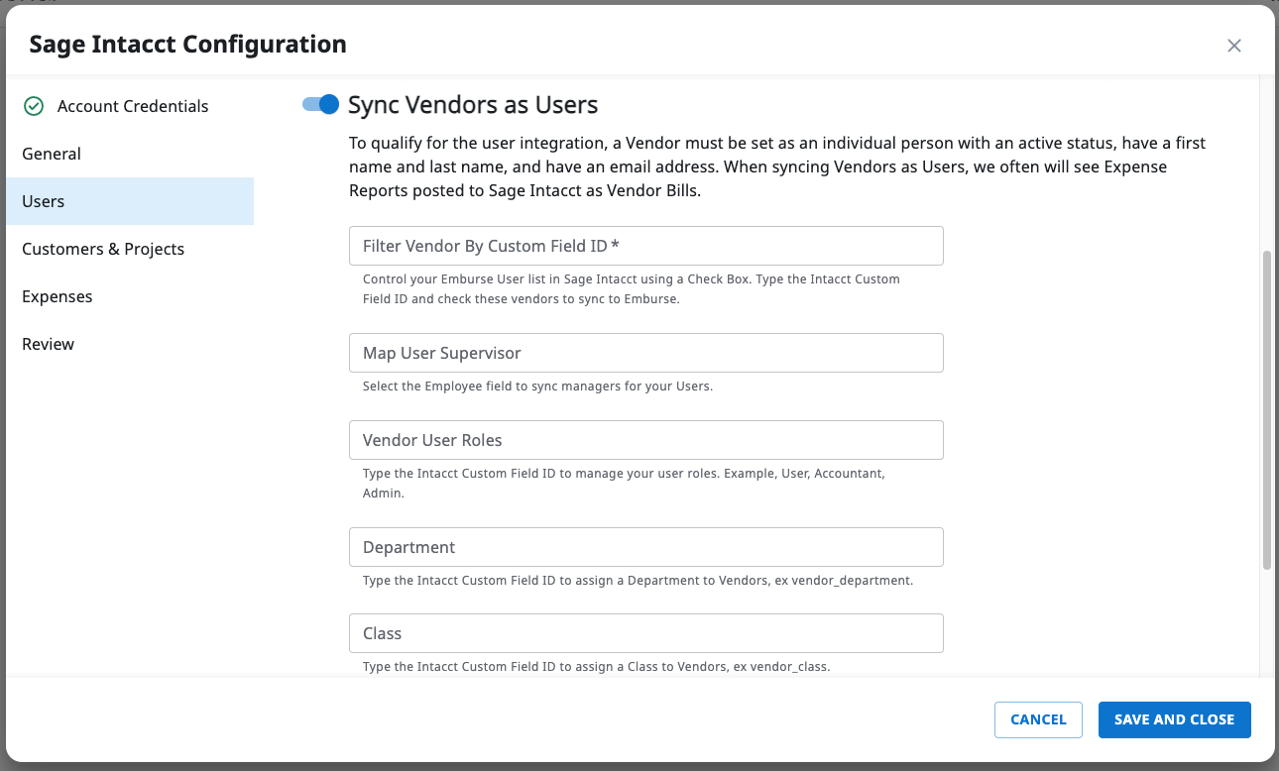The height and width of the screenshot is (771, 1279).
Task: Select the Users section
Action: [x=130, y=201]
